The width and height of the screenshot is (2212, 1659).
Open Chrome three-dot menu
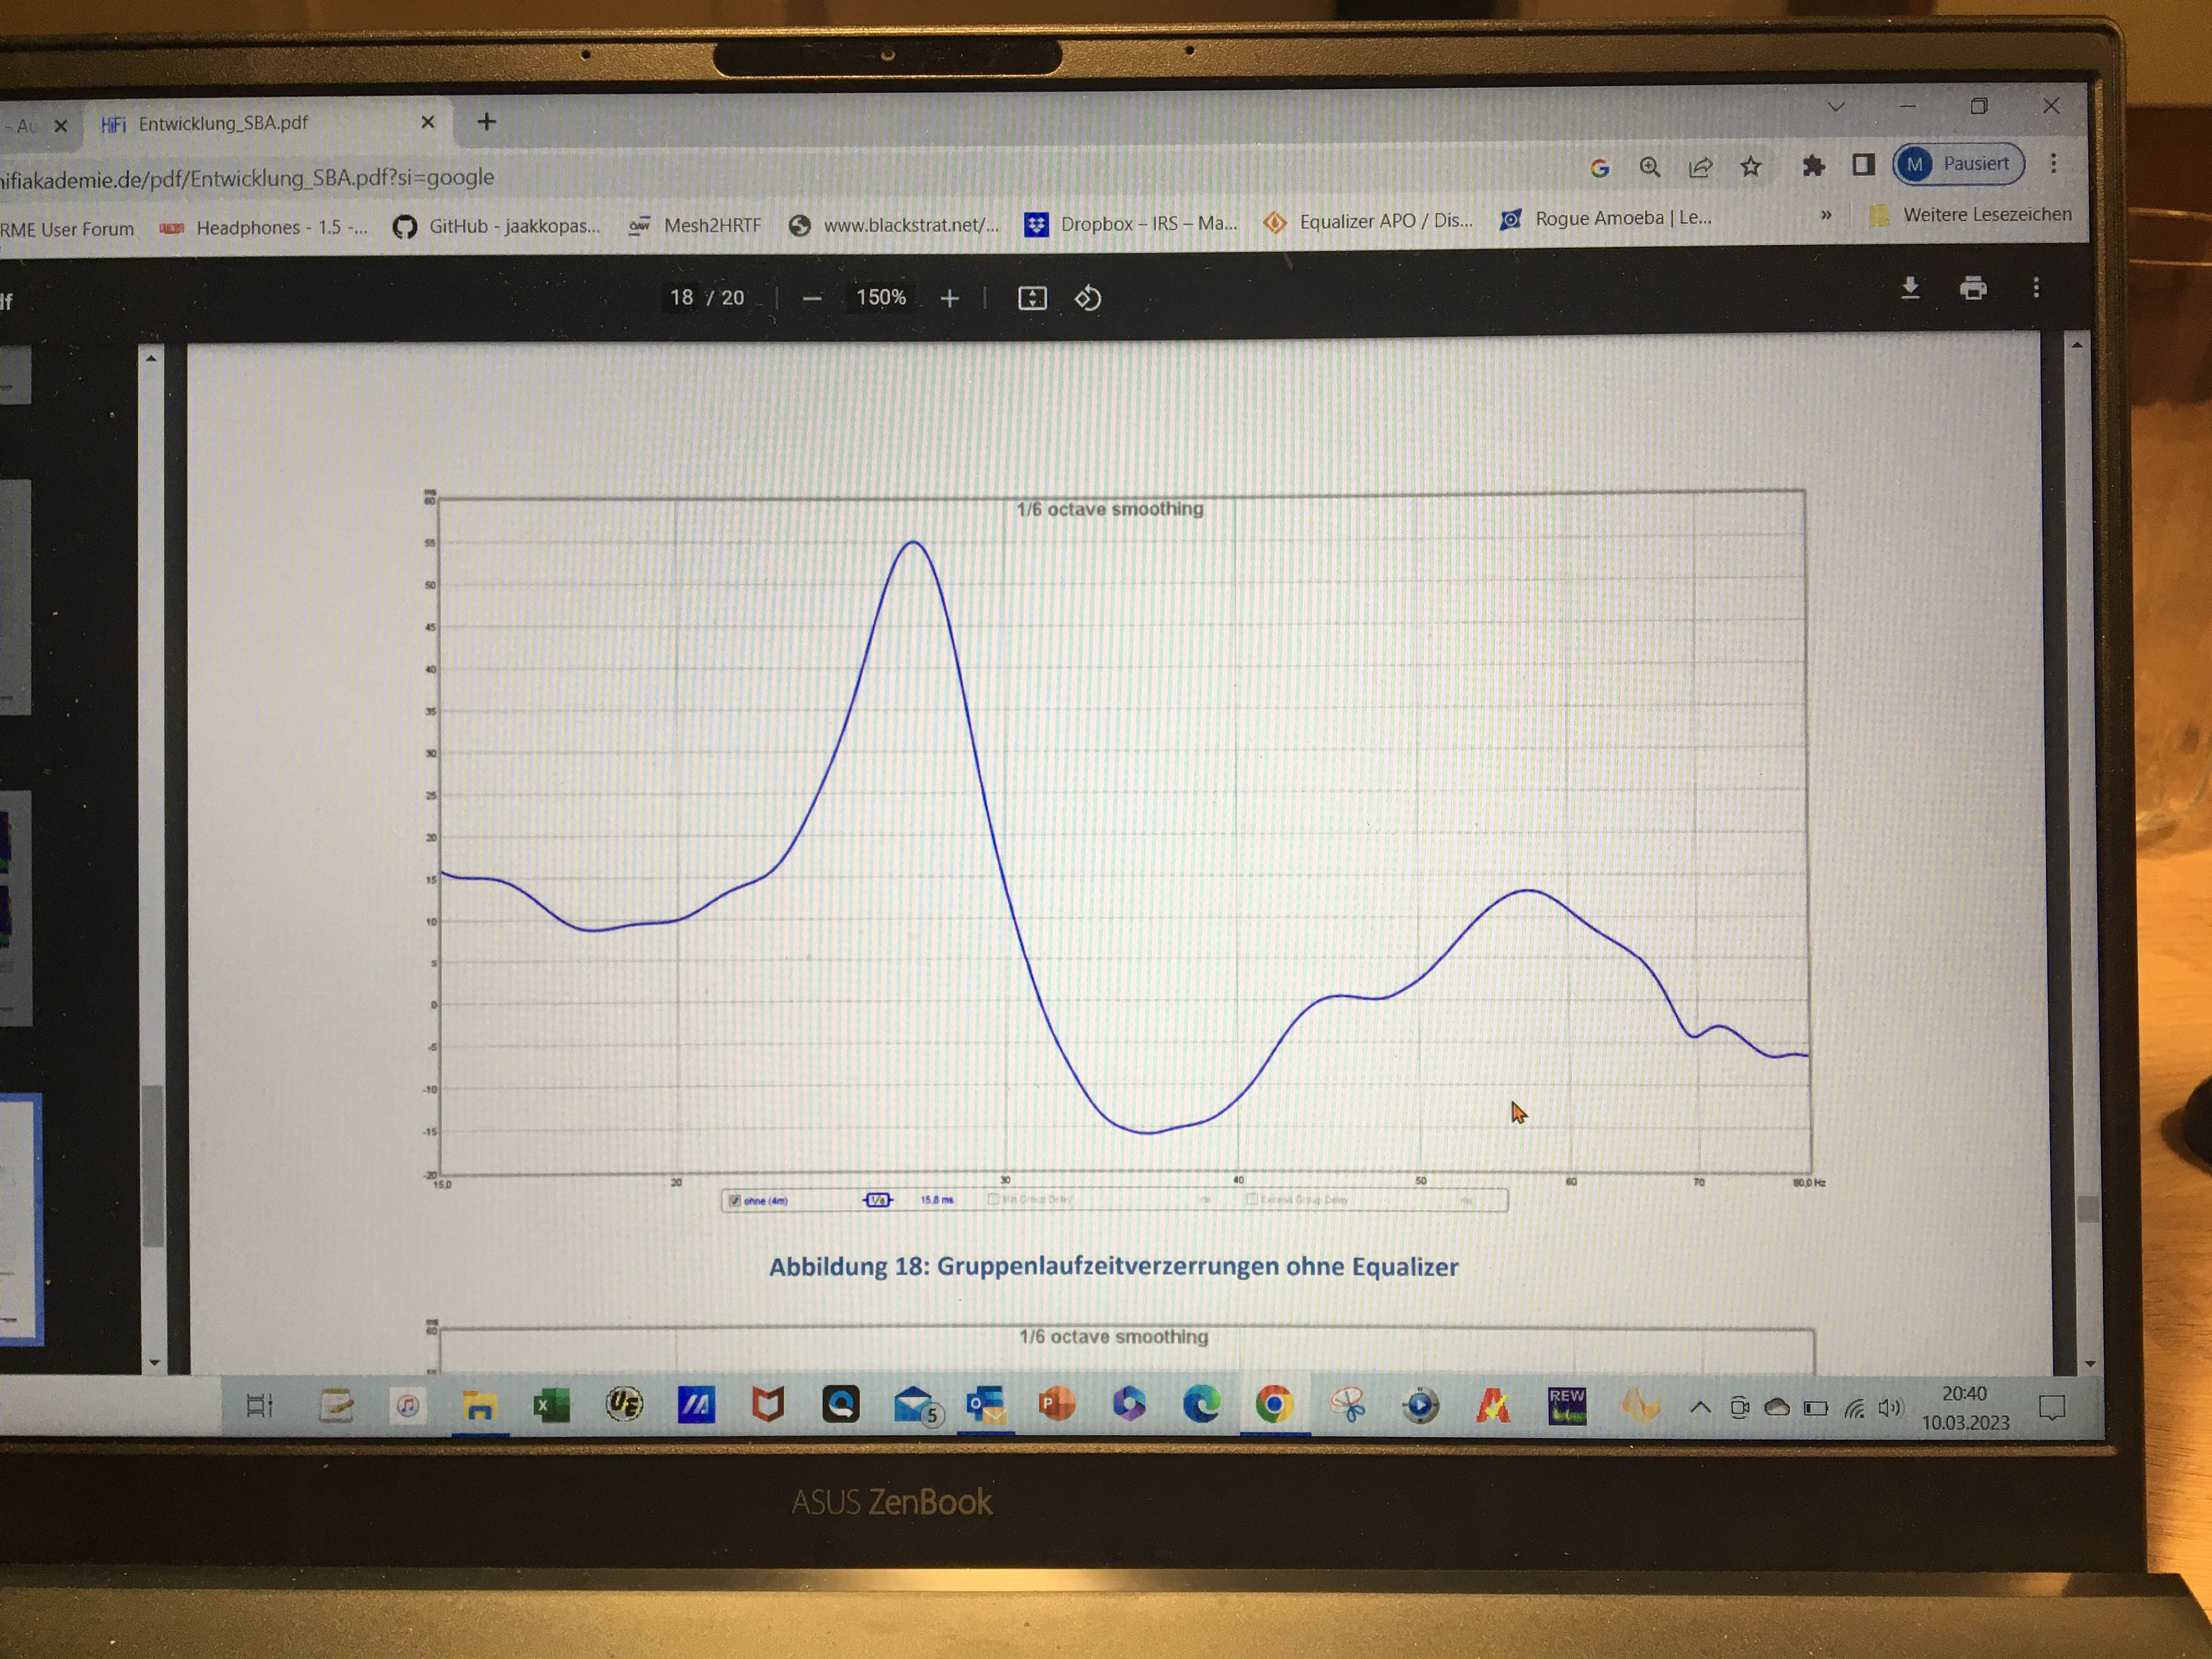(2053, 163)
